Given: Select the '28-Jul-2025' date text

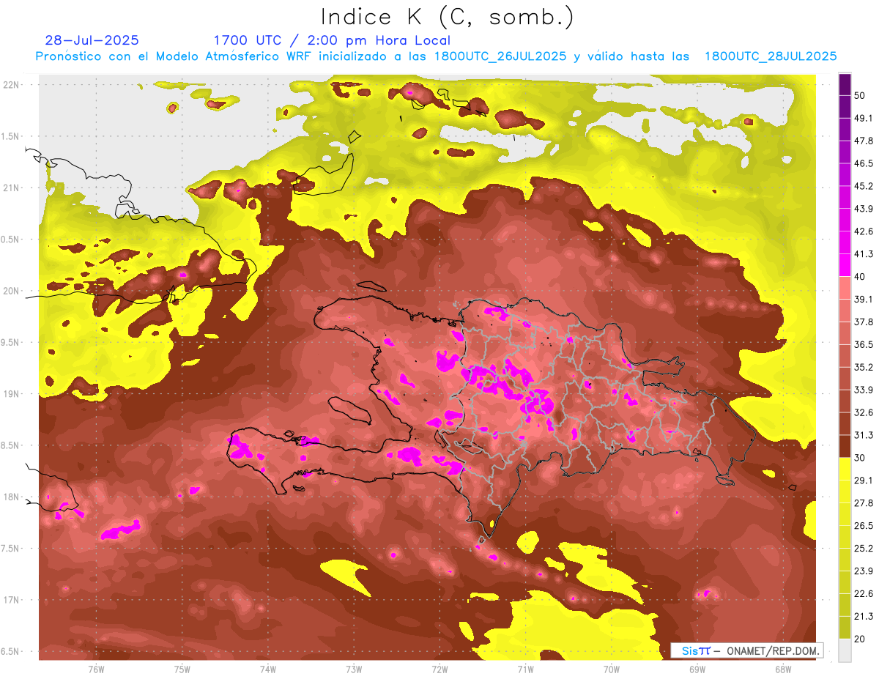Looking at the screenshot, I should [92, 40].
